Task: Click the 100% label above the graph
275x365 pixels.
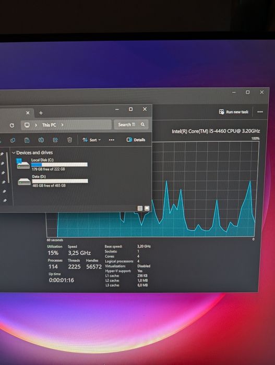Action: click(255, 138)
